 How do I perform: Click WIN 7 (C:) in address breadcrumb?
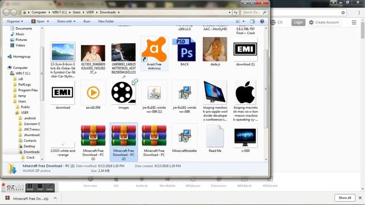(59, 12)
